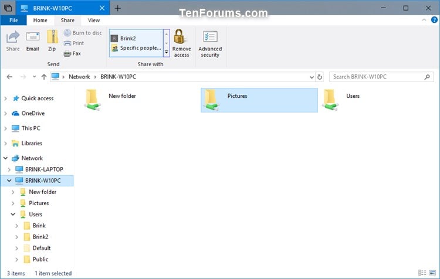Click Burn to disc
Screen dimensions: 440x279
[83, 33]
